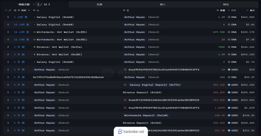Open the Arthur Hayes sender on the $502.25K row
Viewport: 261px width, 136px height.
[x=44, y=85]
